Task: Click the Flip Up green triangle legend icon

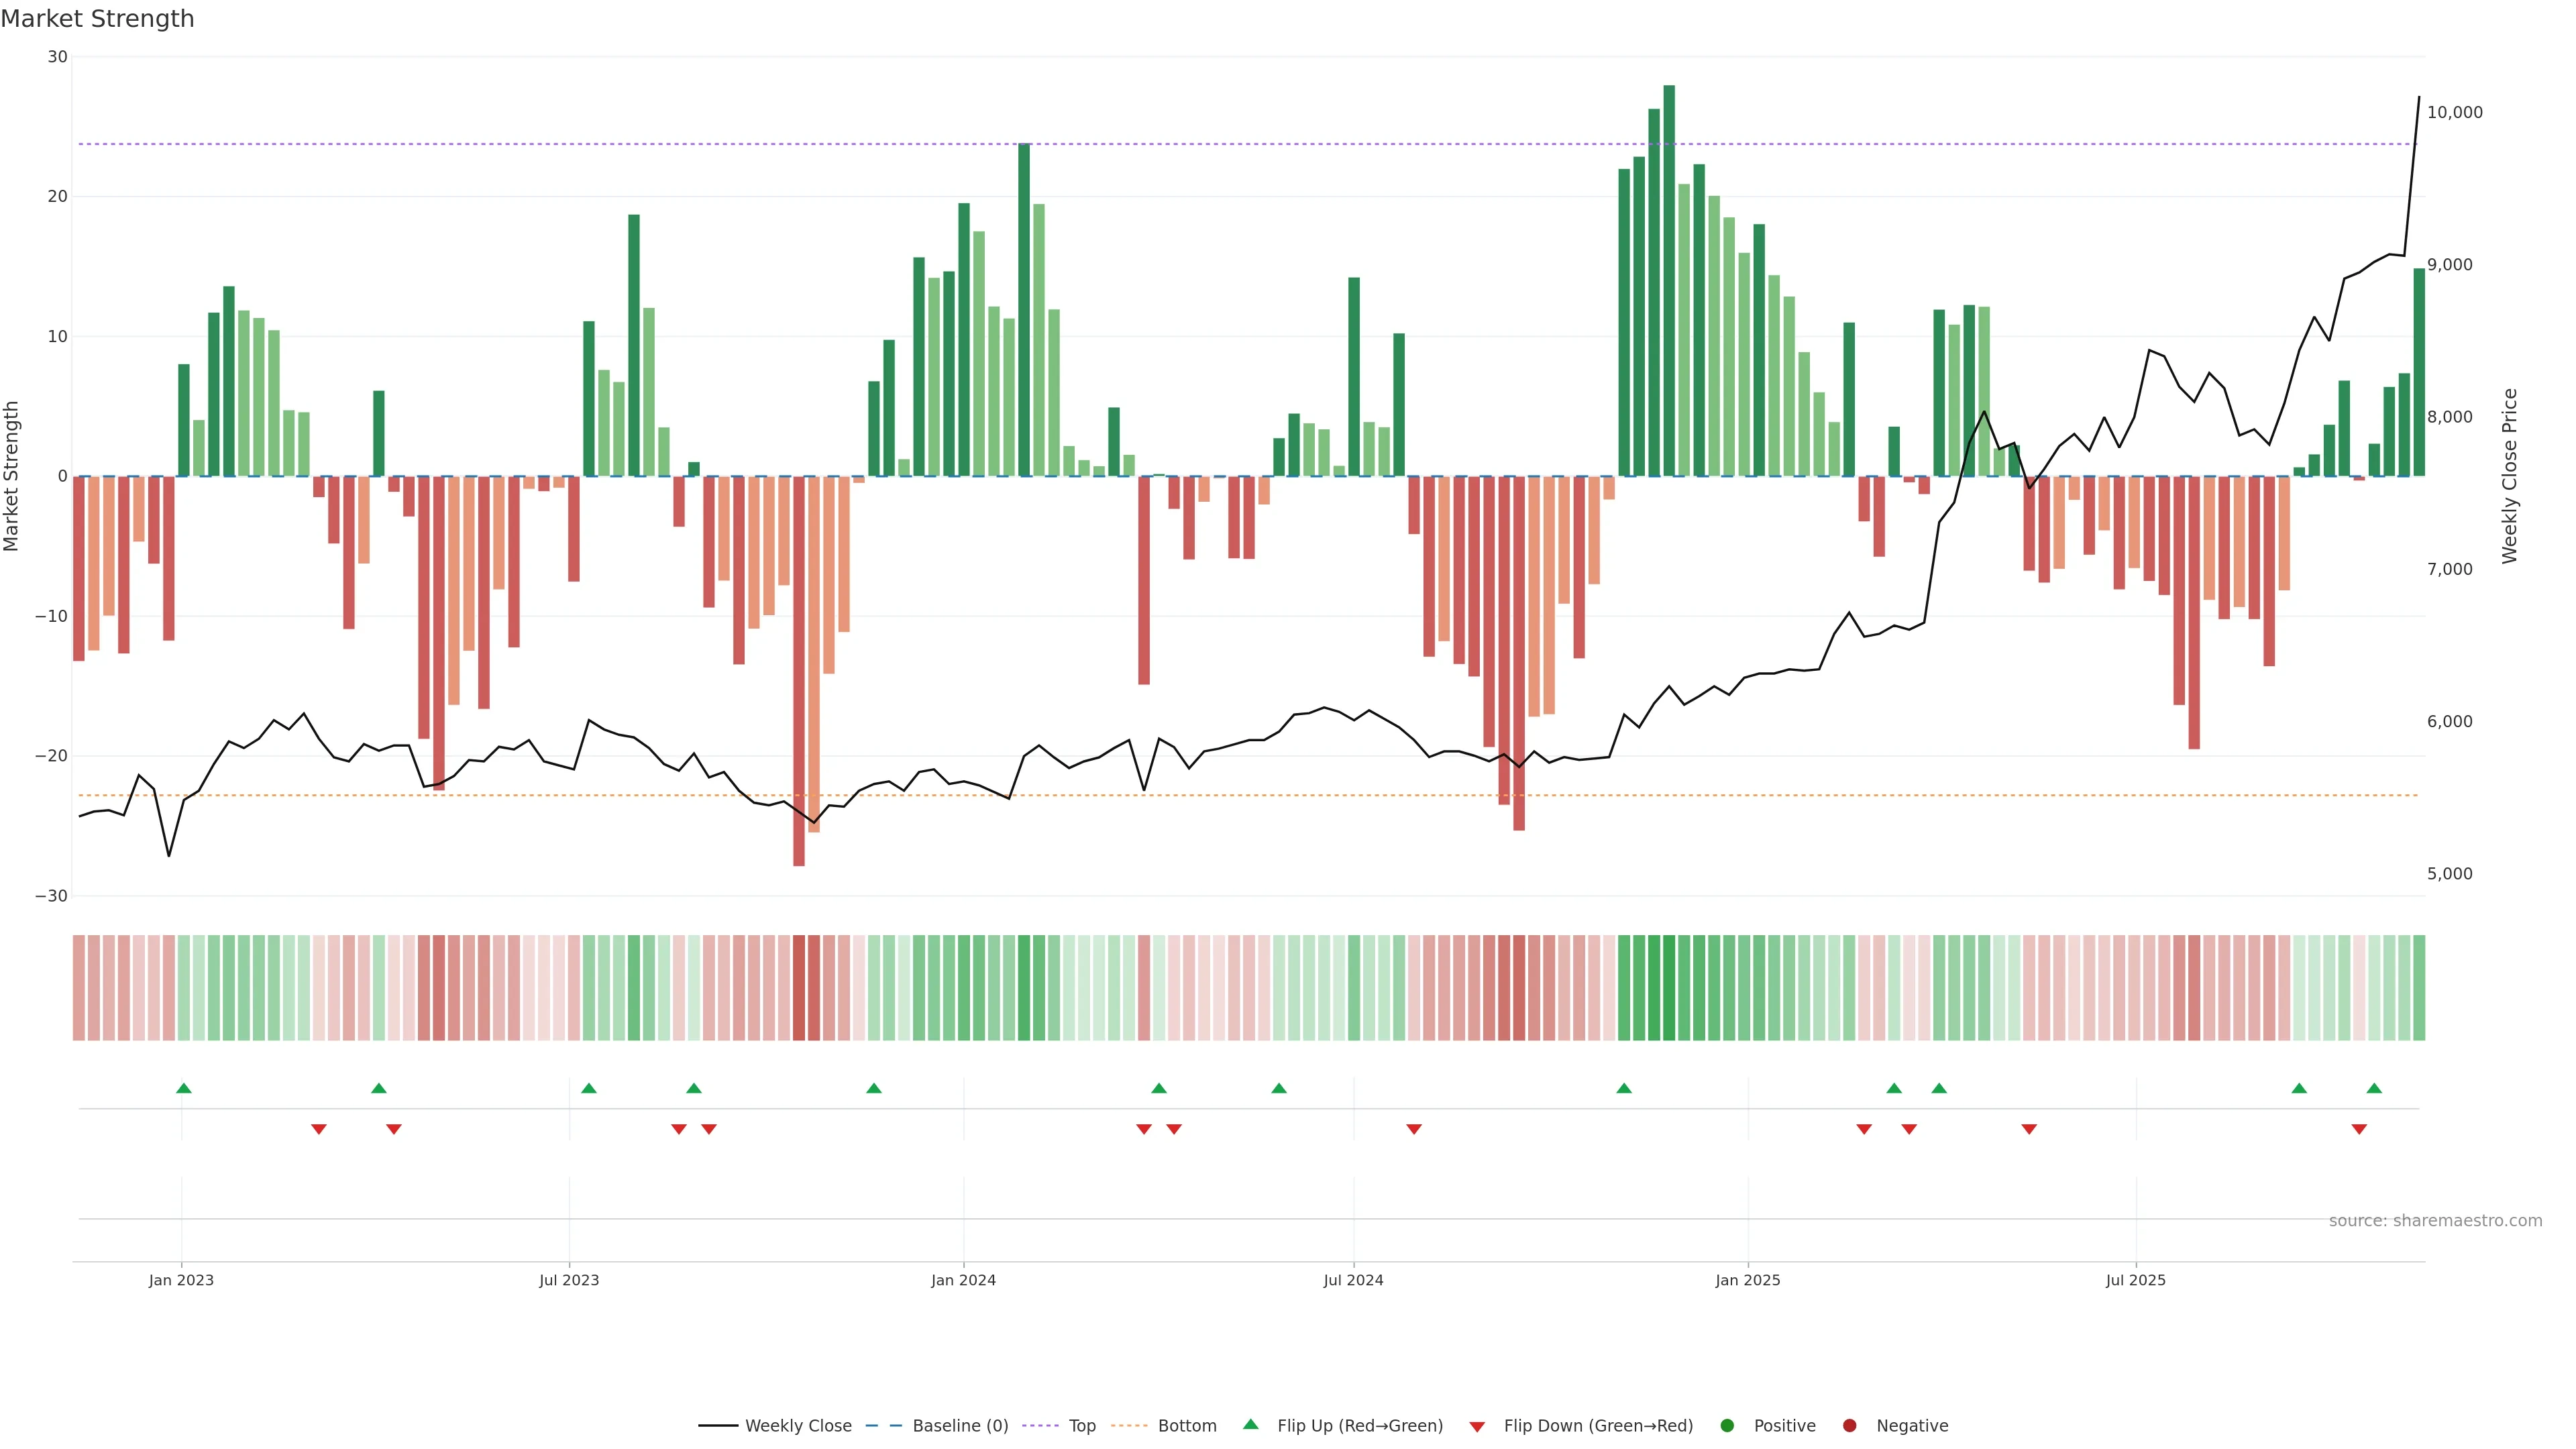Action: tap(1250, 1424)
